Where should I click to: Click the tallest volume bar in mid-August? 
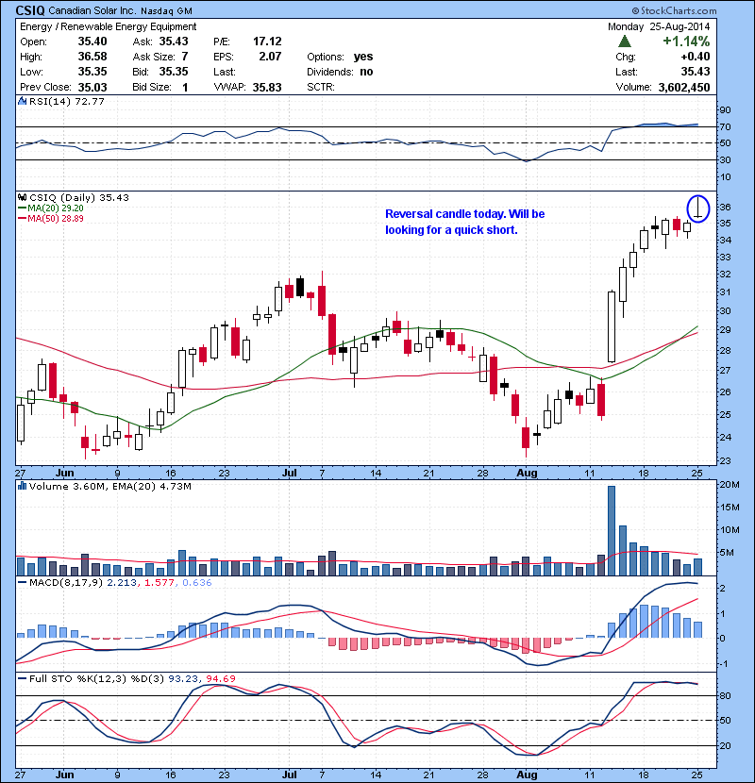[x=612, y=531]
